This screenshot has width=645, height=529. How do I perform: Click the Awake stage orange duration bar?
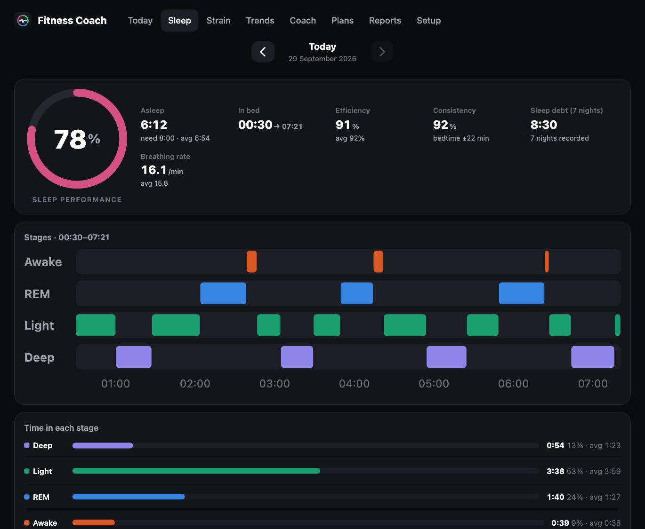click(x=94, y=522)
